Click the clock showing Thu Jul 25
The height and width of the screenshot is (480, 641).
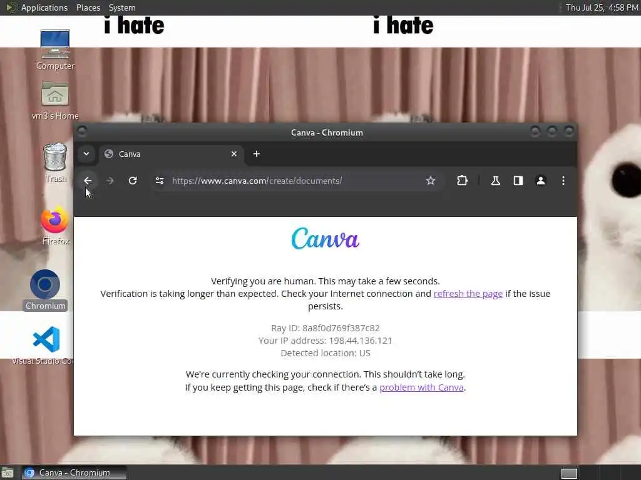[602, 7]
